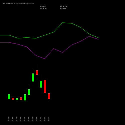
Task: Select the "06 Oct" date axis label
Action: (x=48, y=119)
